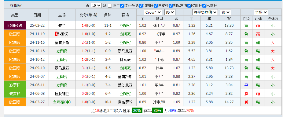283x117 pixels.
Task: Click the green 30% cover rate badge
Action: (x=157, y=111)
